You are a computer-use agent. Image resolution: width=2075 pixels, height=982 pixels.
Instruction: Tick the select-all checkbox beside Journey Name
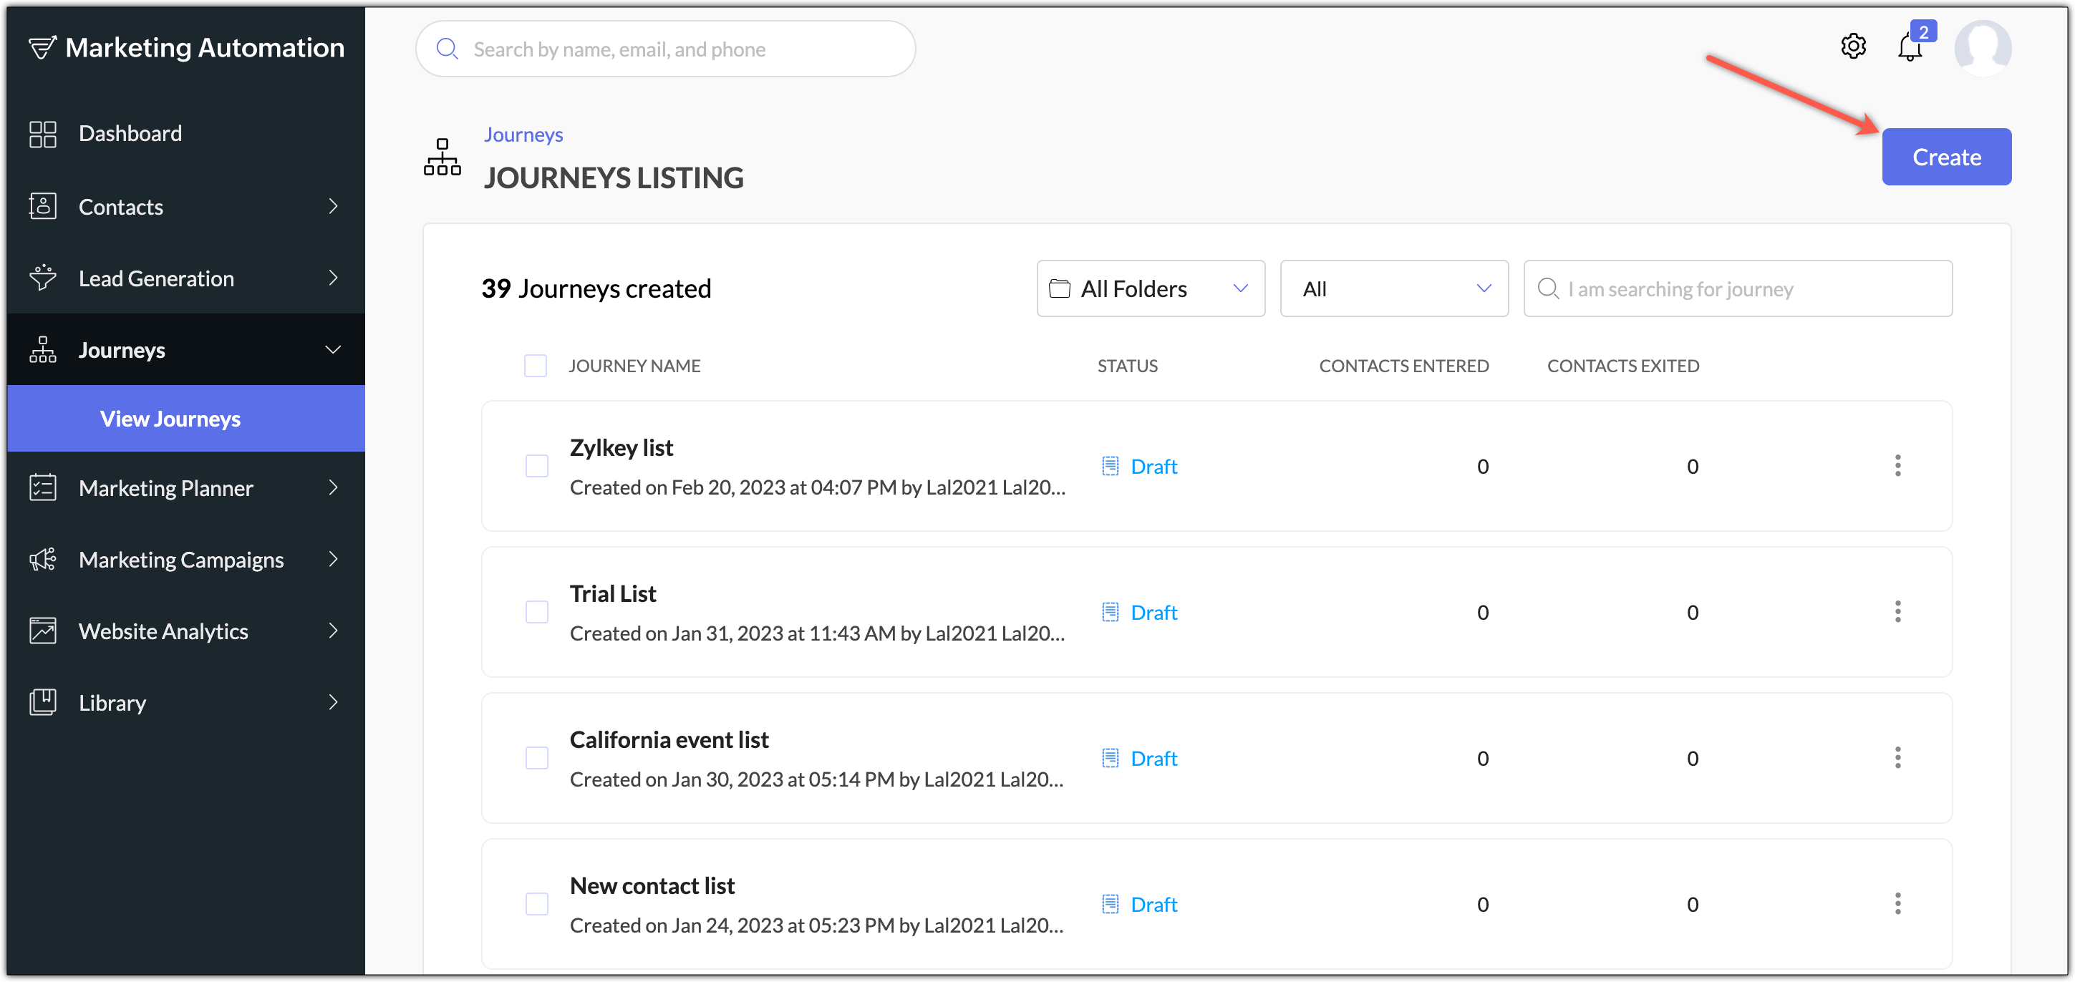(x=535, y=366)
